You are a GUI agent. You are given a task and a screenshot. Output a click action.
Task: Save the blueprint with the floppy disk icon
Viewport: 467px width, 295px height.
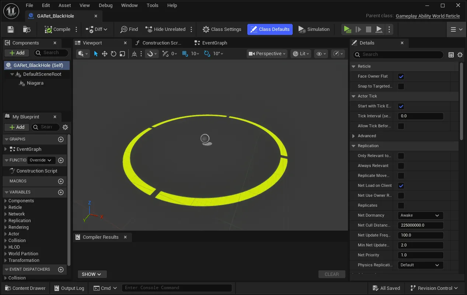tap(11, 29)
